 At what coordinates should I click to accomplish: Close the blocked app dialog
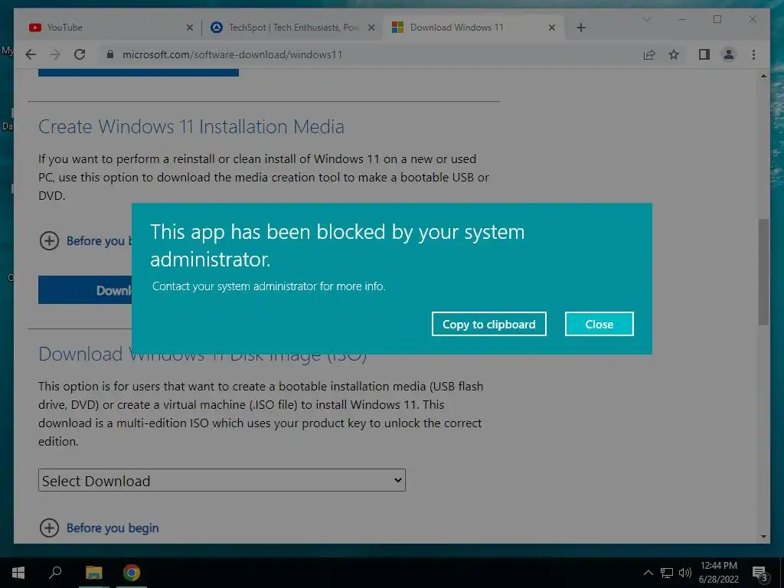[599, 324]
